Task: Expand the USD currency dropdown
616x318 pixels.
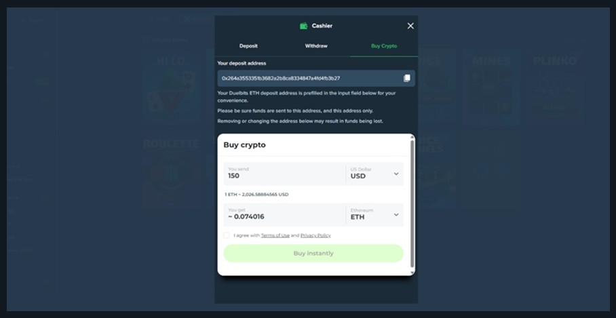Action: click(375, 174)
